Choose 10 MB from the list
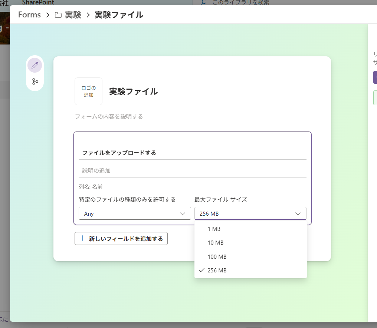The image size is (377, 328). [x=216, y=243]
